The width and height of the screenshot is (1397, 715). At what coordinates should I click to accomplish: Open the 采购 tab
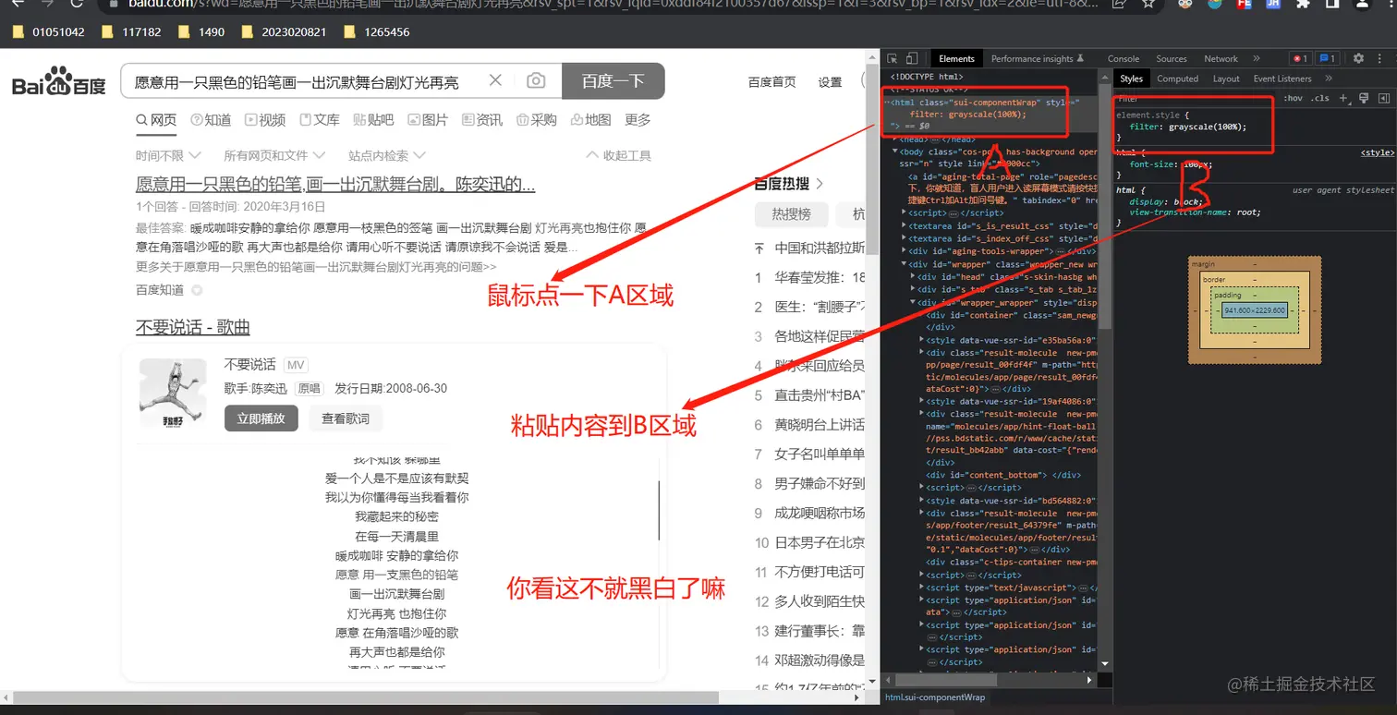click(x=537, y=119)
